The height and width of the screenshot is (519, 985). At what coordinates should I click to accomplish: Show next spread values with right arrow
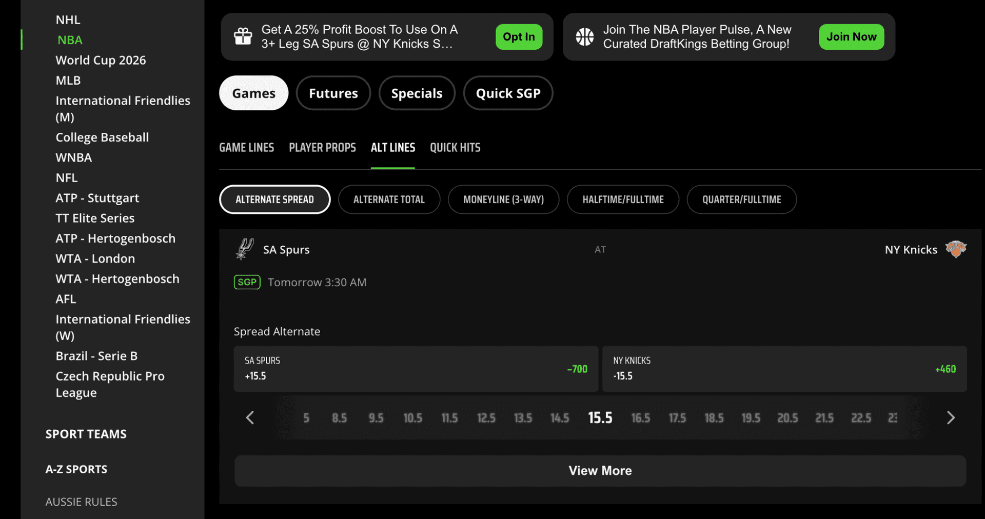pos(951,417)
